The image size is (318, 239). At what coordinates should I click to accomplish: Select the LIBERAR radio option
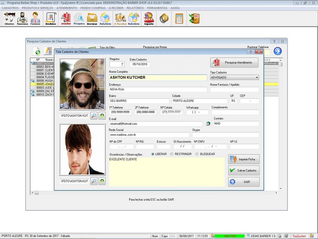(153, 154)
